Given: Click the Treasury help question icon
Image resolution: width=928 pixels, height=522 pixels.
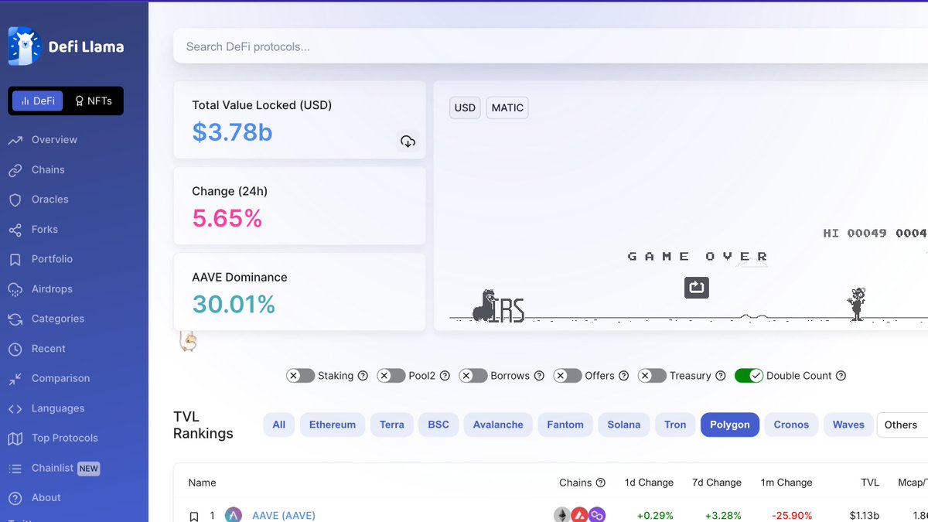Looking at the screenshot, I should click(720, 376).
